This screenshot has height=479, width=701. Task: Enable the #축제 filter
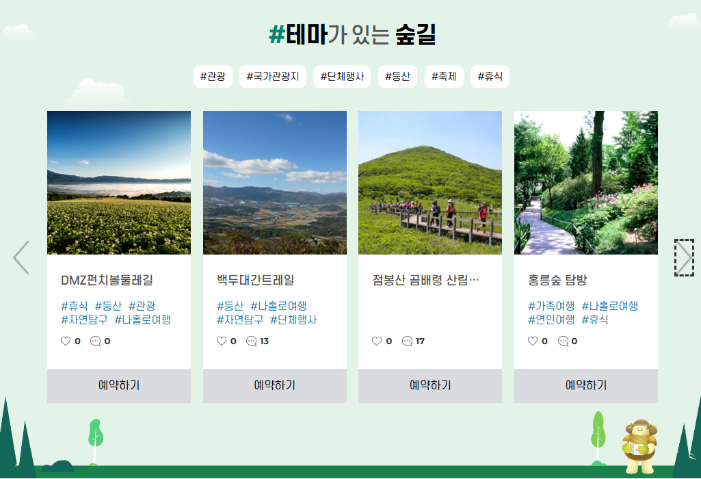(444, 76)
